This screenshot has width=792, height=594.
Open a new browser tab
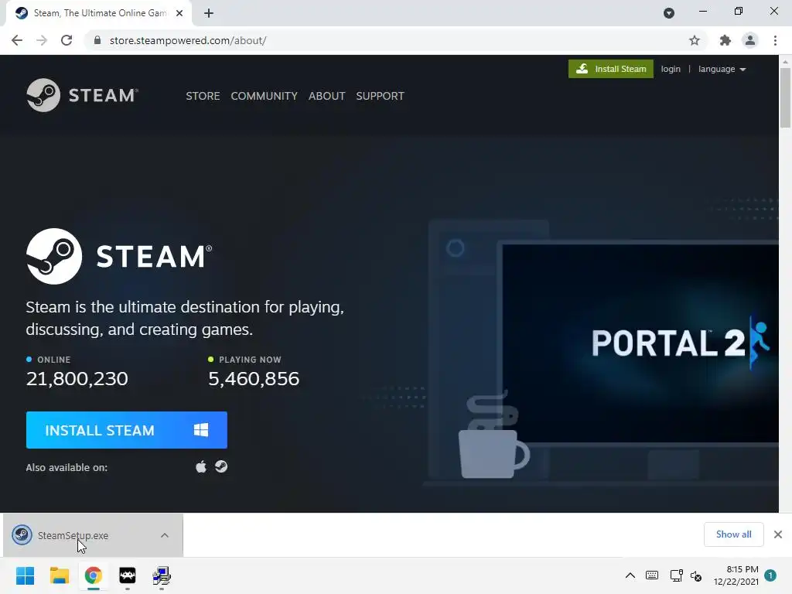209,13
